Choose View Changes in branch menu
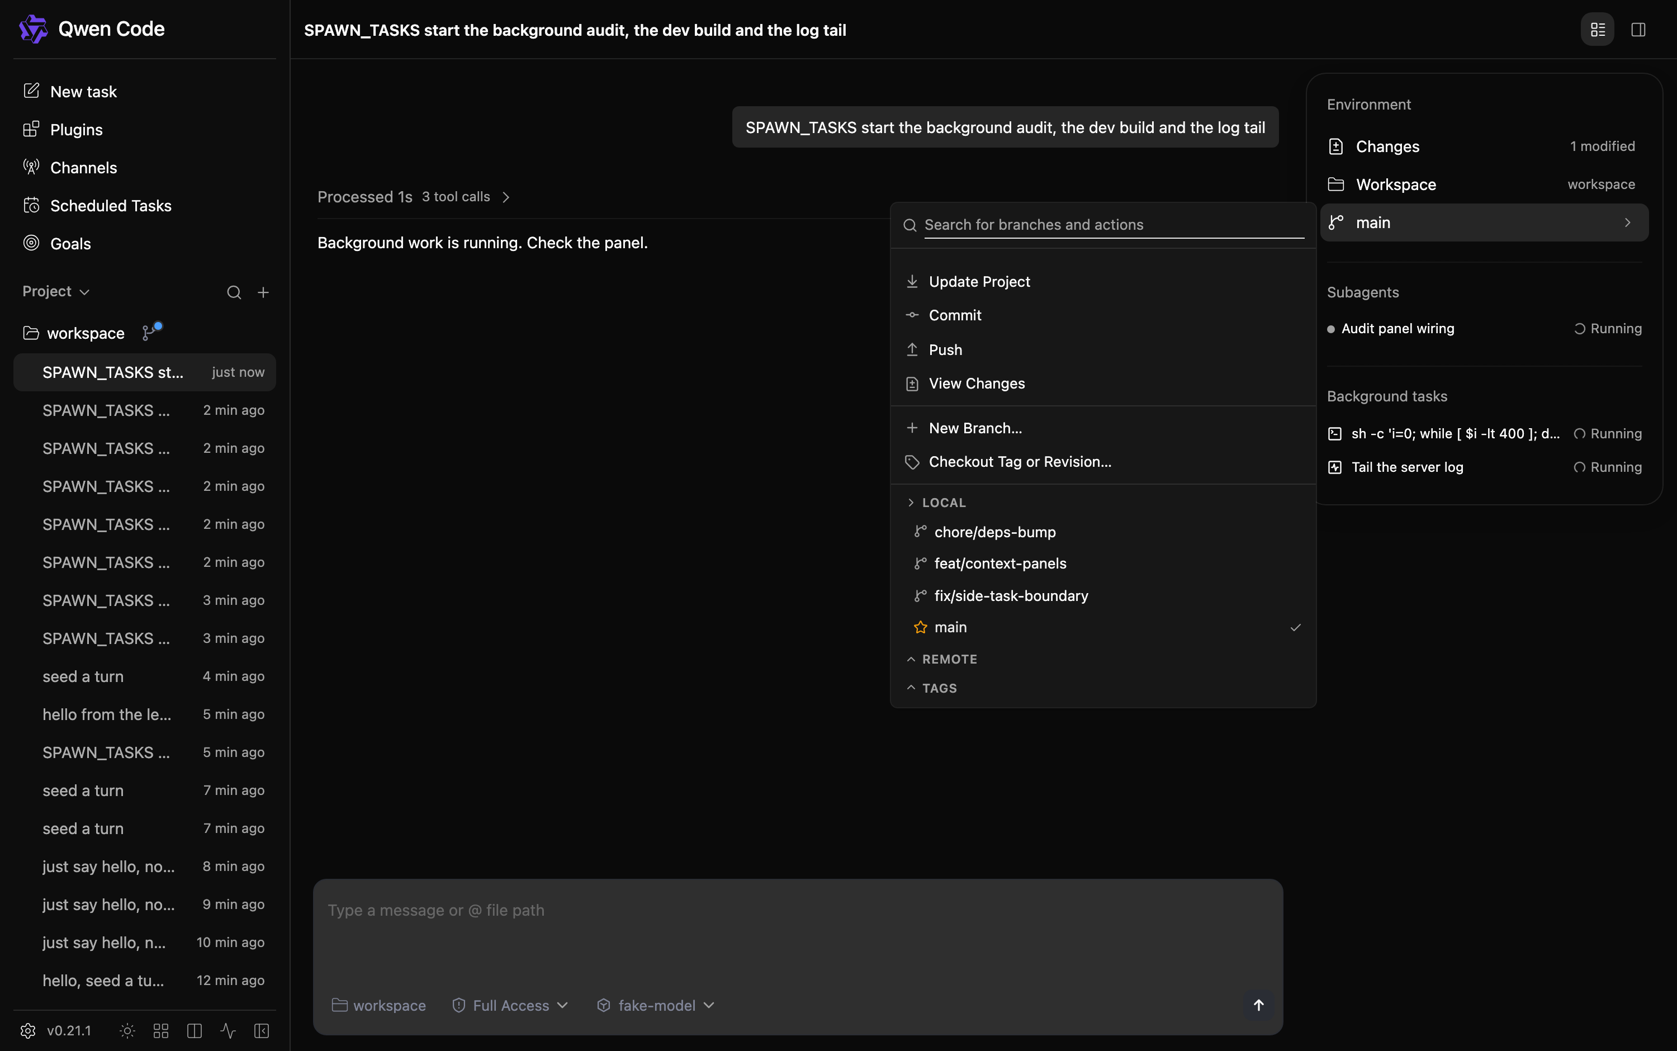This screenshot has width=1677, height=1051. (1103, 384)
